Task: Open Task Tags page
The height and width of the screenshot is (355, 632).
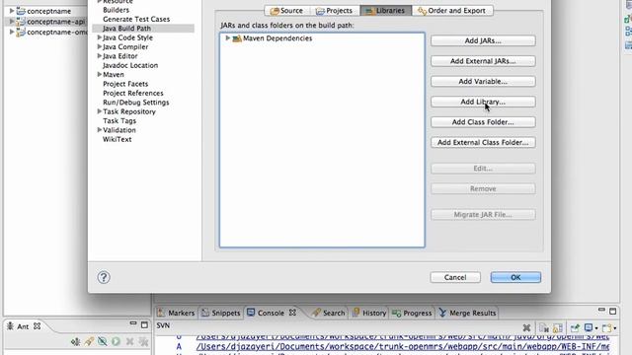Action: coord(119,120)
